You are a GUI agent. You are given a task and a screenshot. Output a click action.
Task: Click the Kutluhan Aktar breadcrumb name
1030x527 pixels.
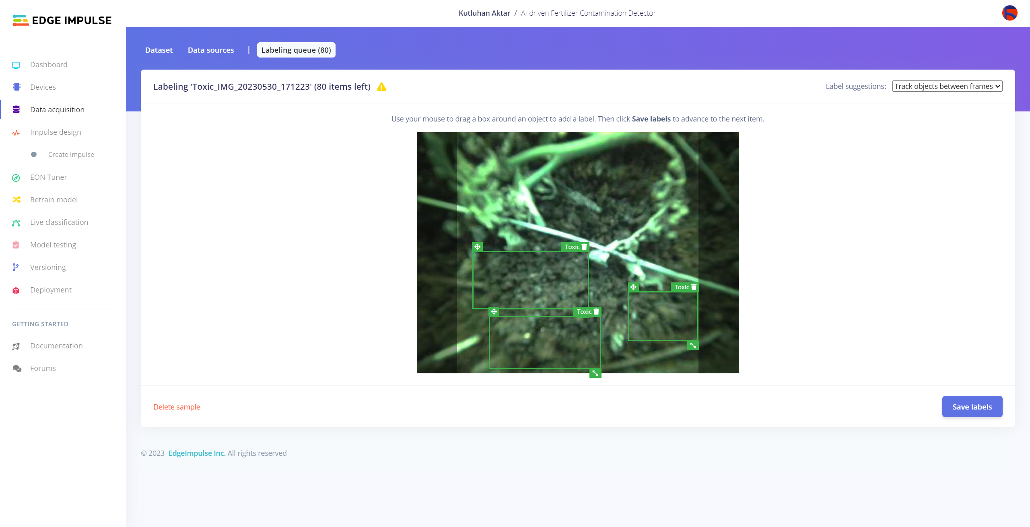click(484, 13)
